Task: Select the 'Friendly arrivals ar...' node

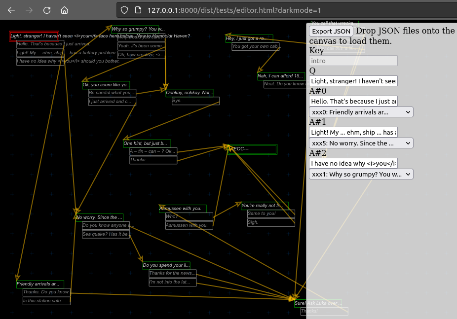Action: 40,284
